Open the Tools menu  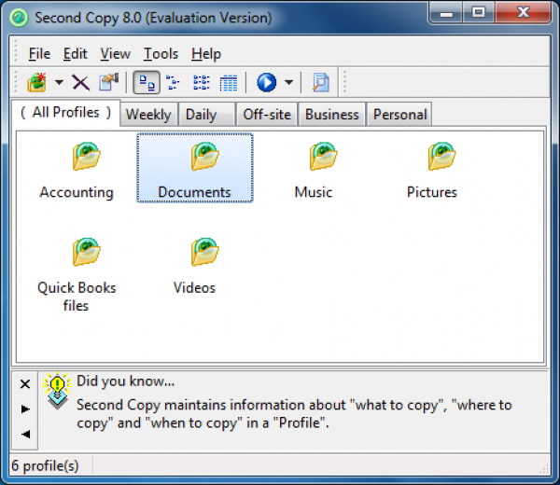(x=161, y=54)
